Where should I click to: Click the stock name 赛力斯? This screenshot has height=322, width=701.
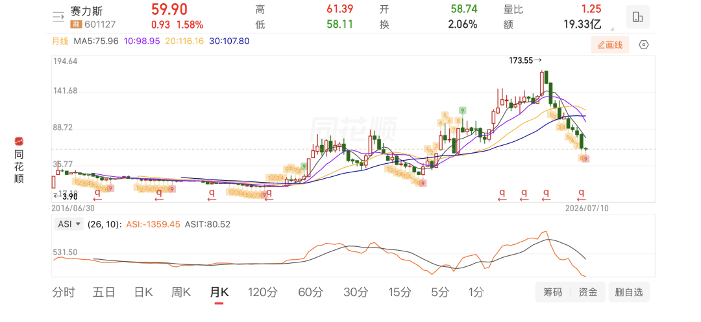pyautogui.click(x=87, y=11)
